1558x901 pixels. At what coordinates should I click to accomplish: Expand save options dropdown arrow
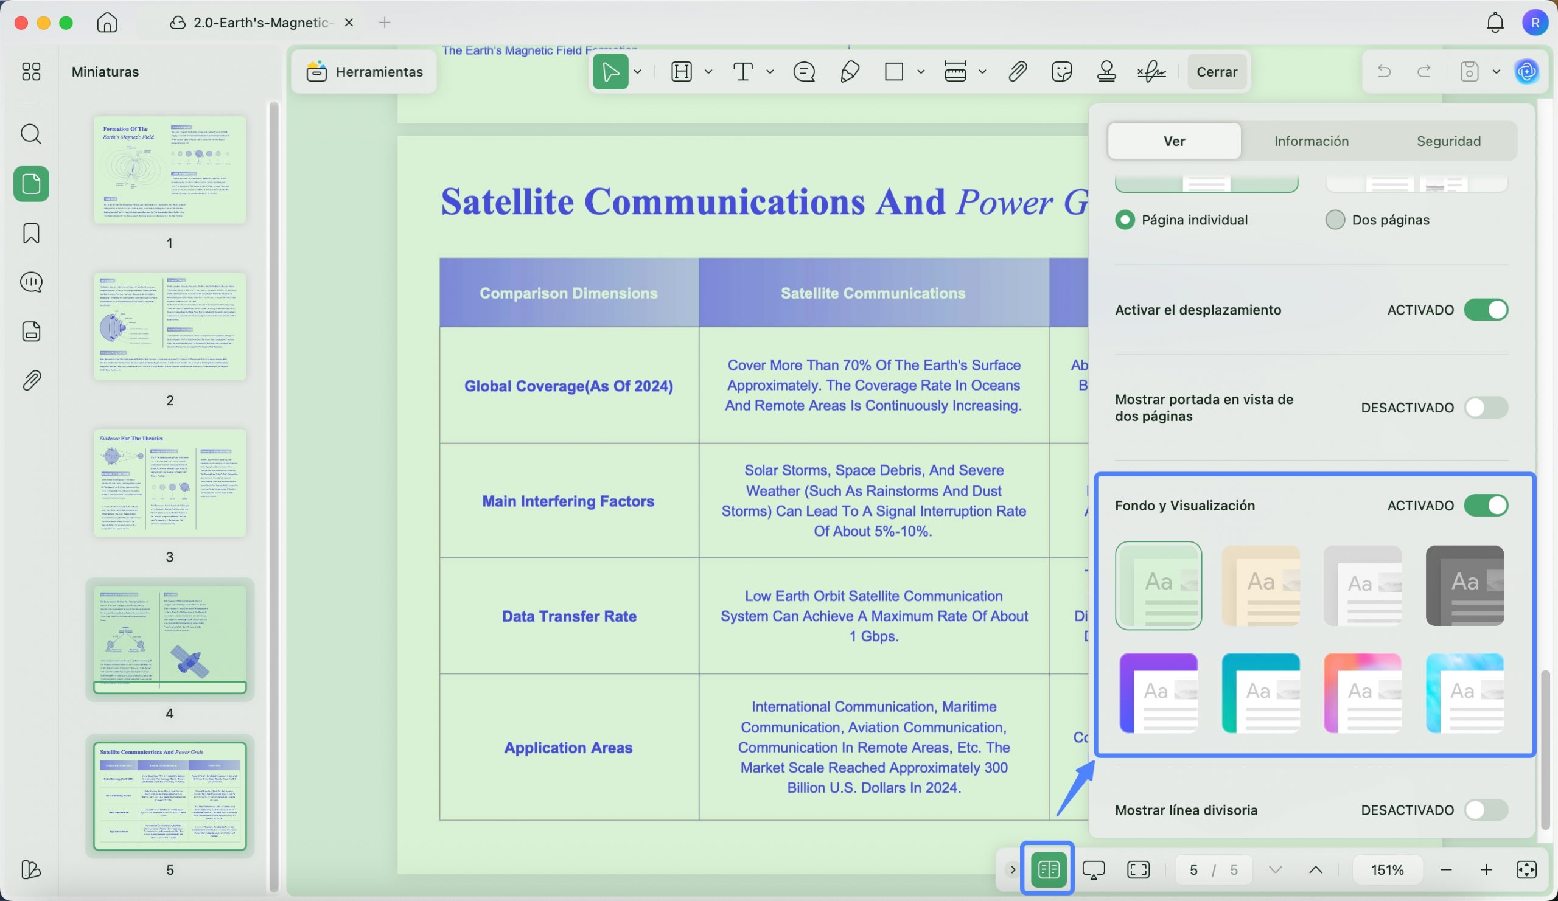(x=1495, y=72)
